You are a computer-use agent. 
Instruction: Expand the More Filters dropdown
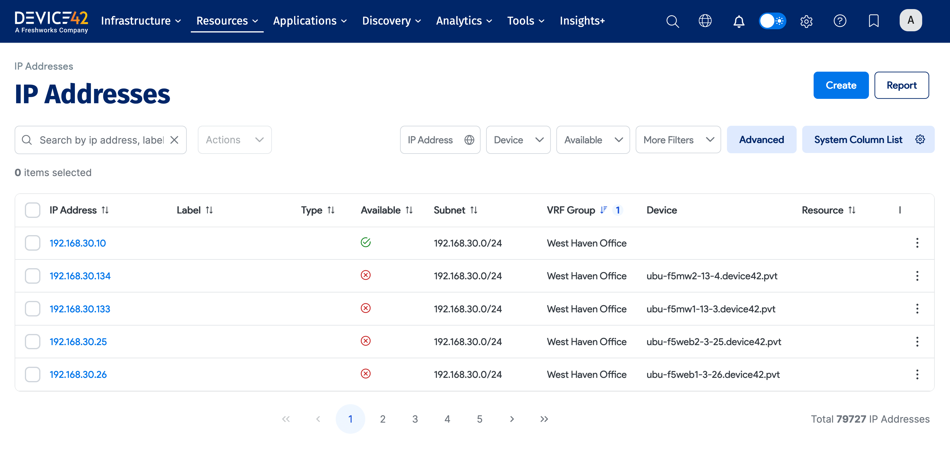click(x=678, y=140)
